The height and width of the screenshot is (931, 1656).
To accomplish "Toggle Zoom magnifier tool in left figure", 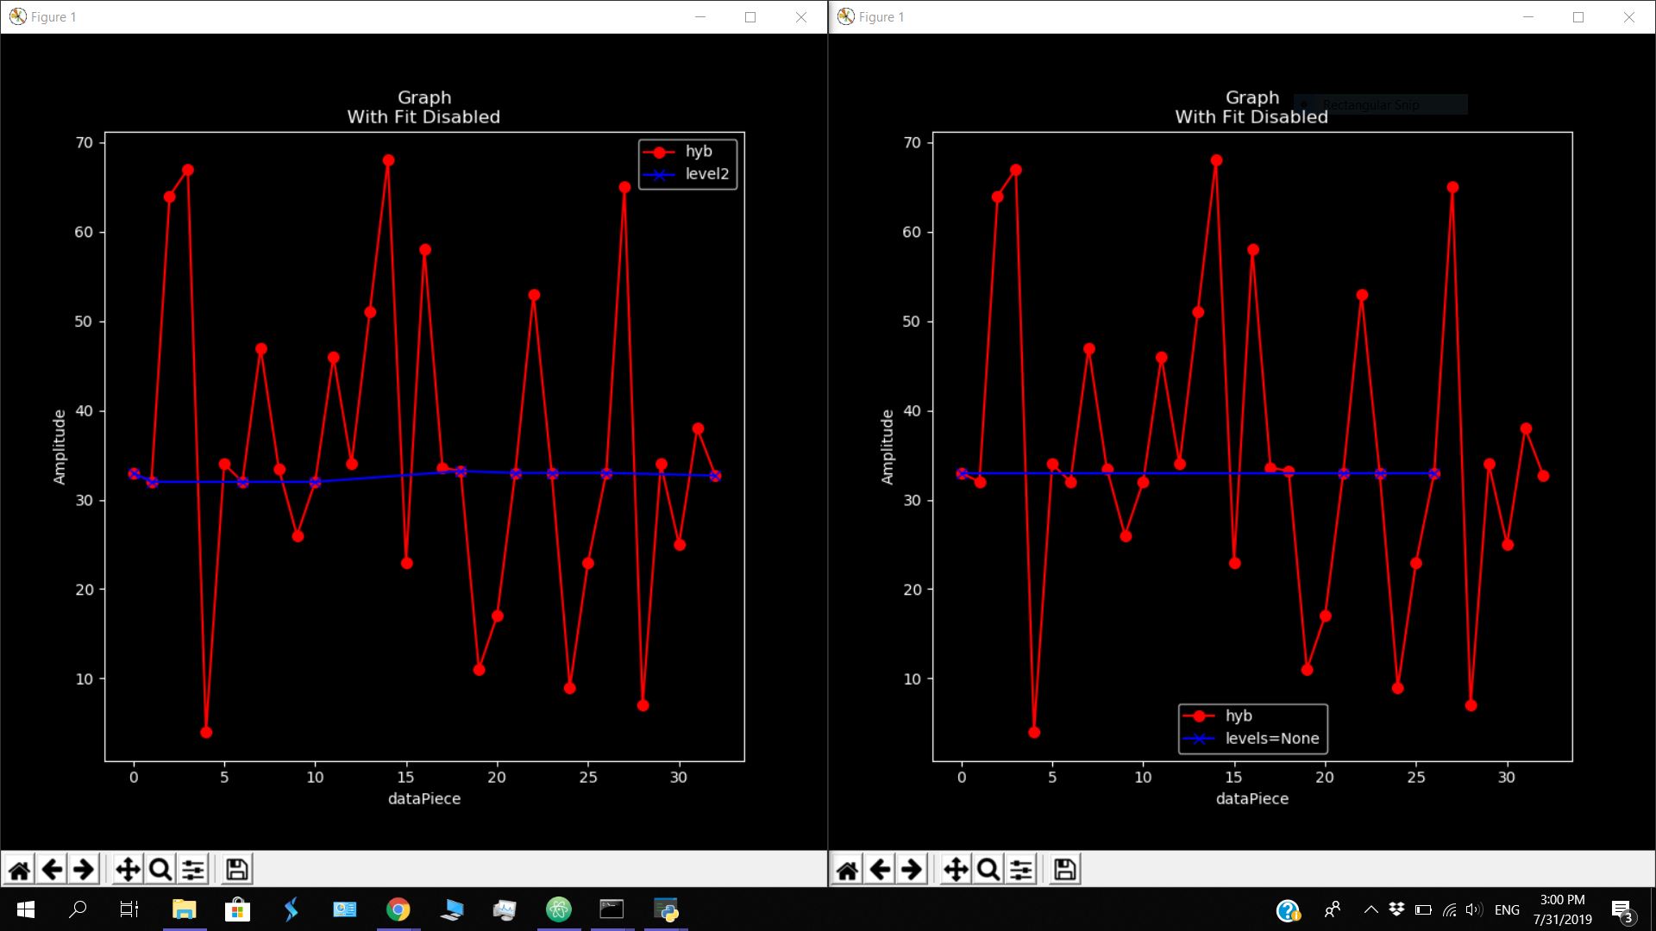I will 160,869.
